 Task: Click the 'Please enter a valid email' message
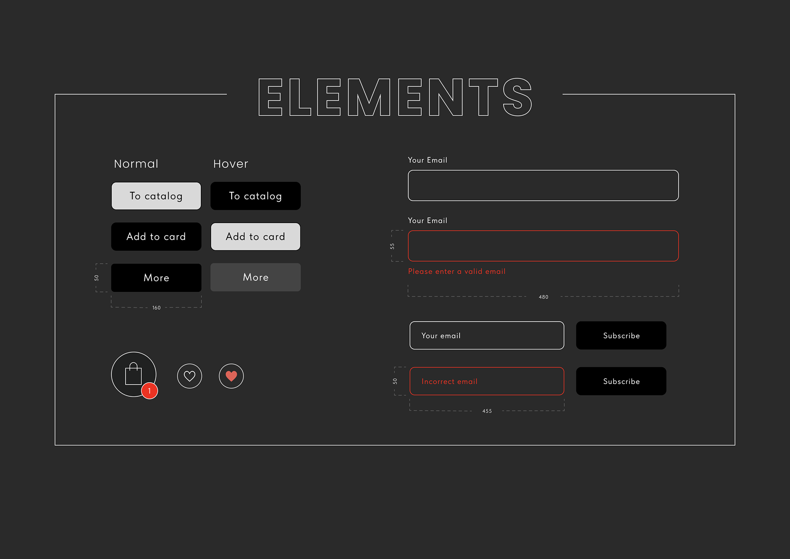[457, 272]
